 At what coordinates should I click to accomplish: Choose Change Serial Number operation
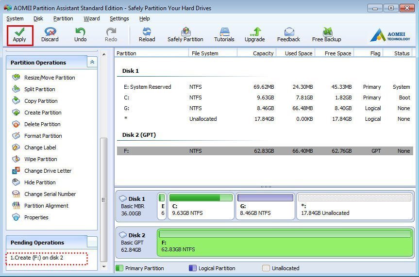click(x=44, y=194)
